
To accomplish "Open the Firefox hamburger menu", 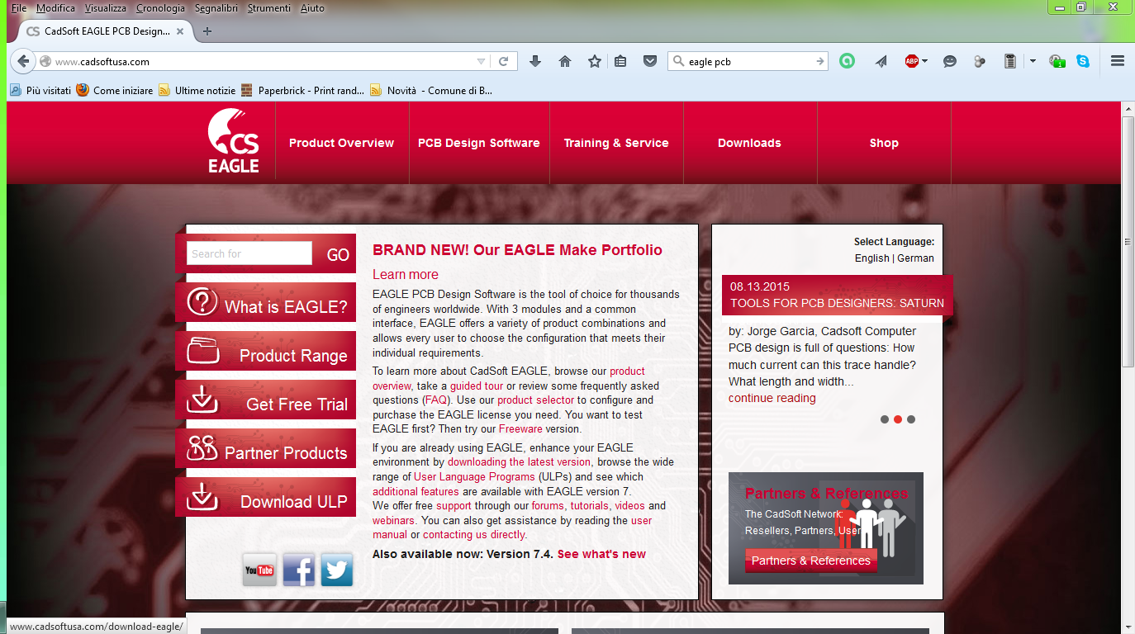I will tap(1118, 61).
